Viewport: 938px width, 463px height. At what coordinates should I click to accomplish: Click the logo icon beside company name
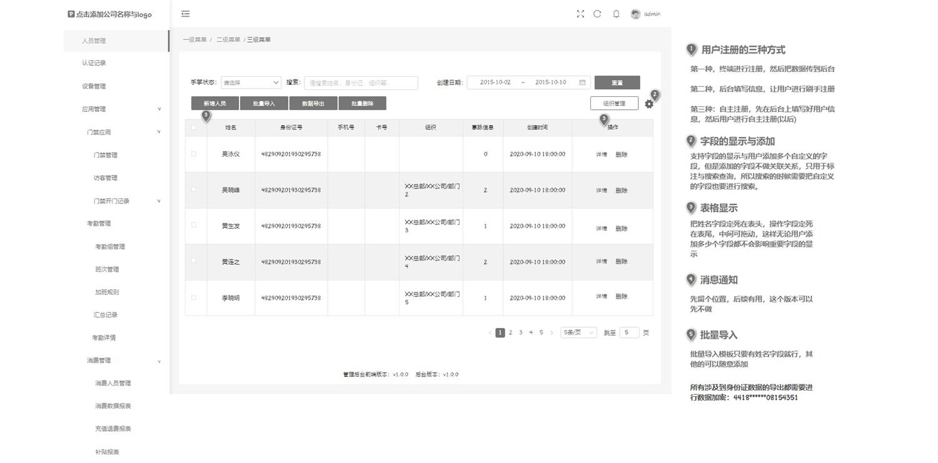71,14
